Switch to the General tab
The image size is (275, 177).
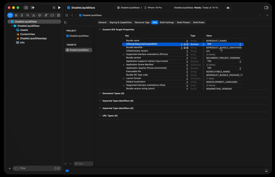103,22
